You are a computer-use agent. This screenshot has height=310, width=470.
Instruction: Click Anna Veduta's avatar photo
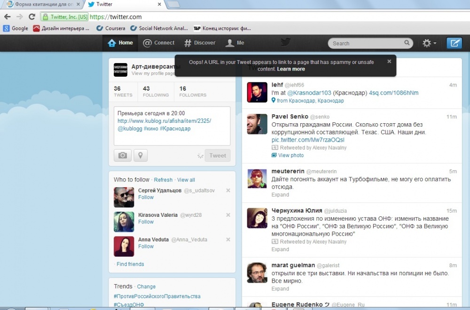pyautogui.click(x=124, y=246)
